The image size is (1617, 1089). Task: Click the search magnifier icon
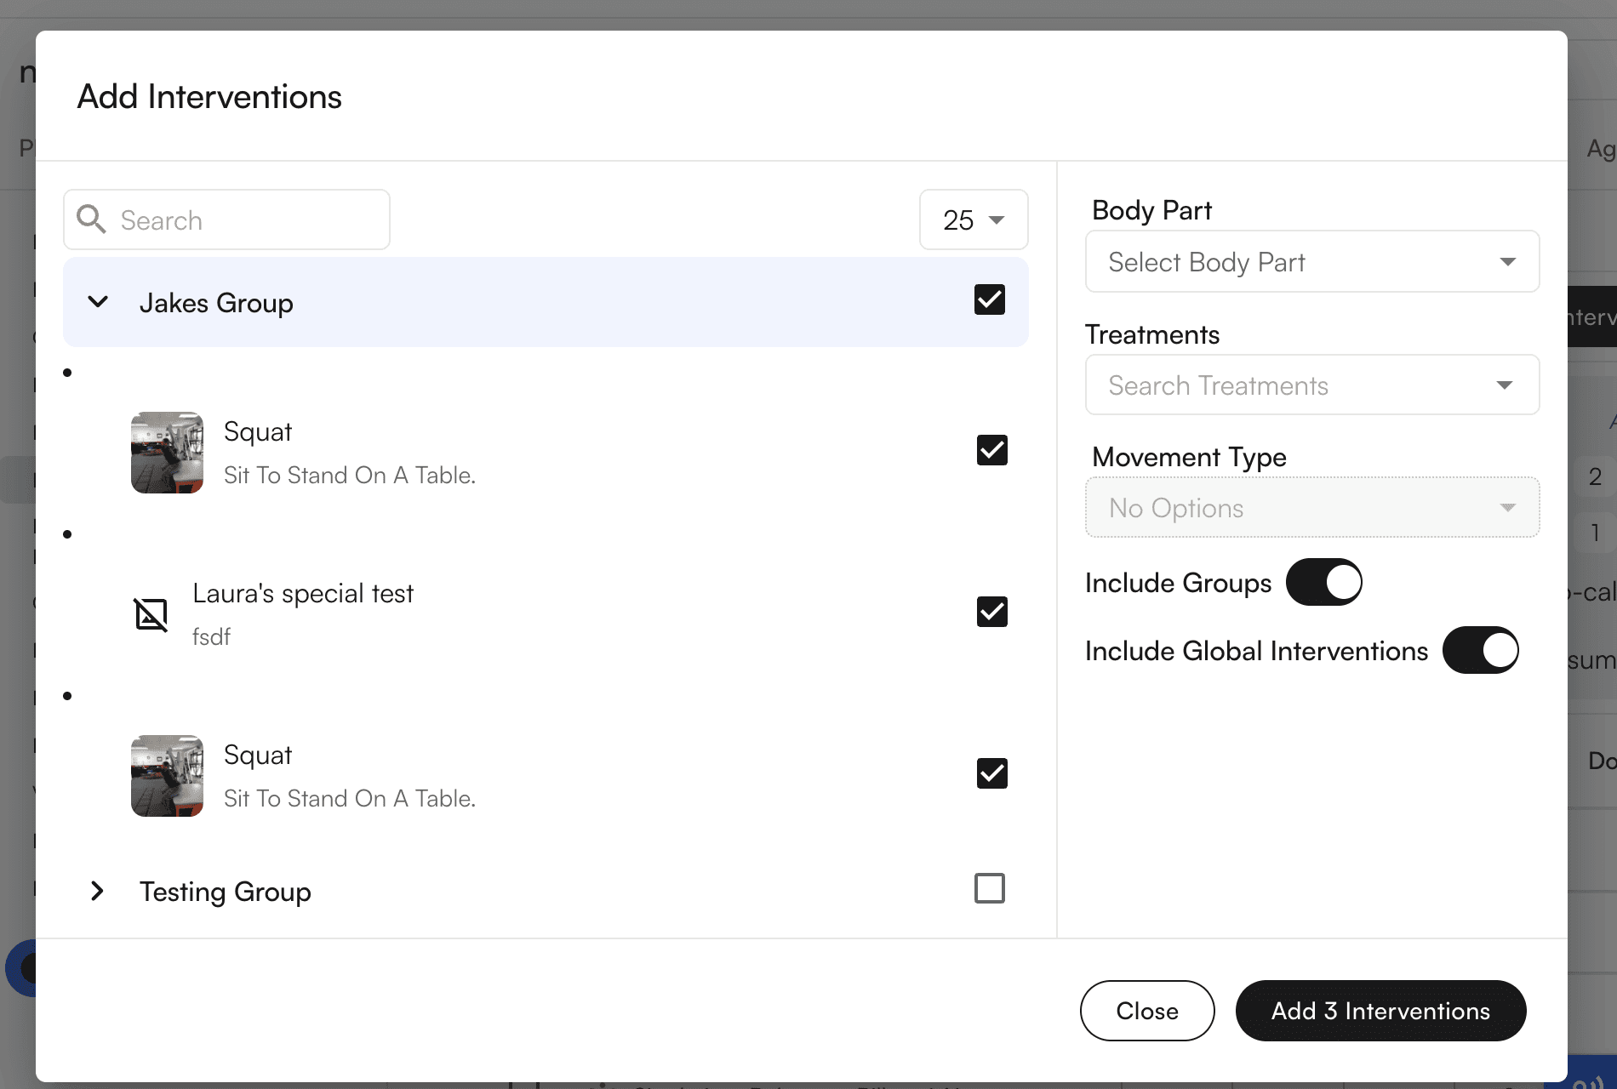(91, 220)
